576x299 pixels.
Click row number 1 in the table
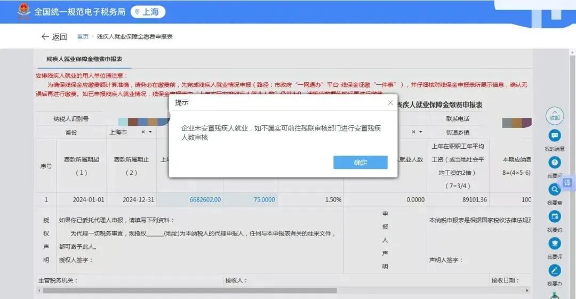point(46,199)
